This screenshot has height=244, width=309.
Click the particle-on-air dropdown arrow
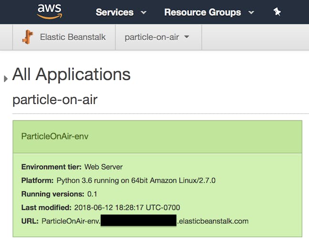(x=186, y=37)
